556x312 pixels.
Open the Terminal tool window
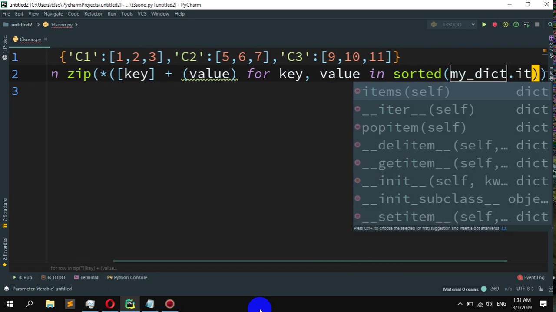click(86, 277)
